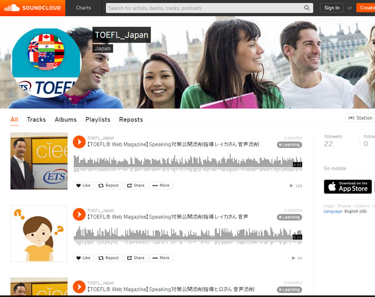Share the レイカさん 音声添削 track
This screenshot has width=375, height=297.
tap(136, 186)
